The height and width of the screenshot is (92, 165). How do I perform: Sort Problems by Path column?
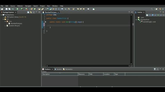pyautogui.click(x=96, y=74)
